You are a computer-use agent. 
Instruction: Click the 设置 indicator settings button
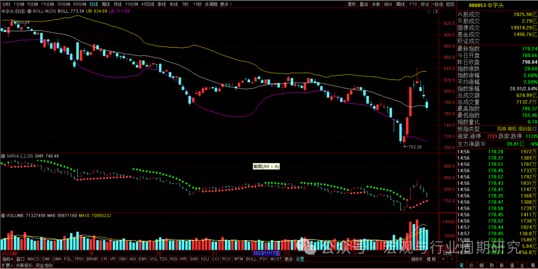(300, 259)
